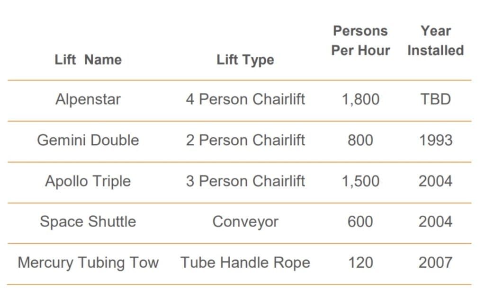Click the Lift Name column header
485x299 pixels.
pos(88,60)
